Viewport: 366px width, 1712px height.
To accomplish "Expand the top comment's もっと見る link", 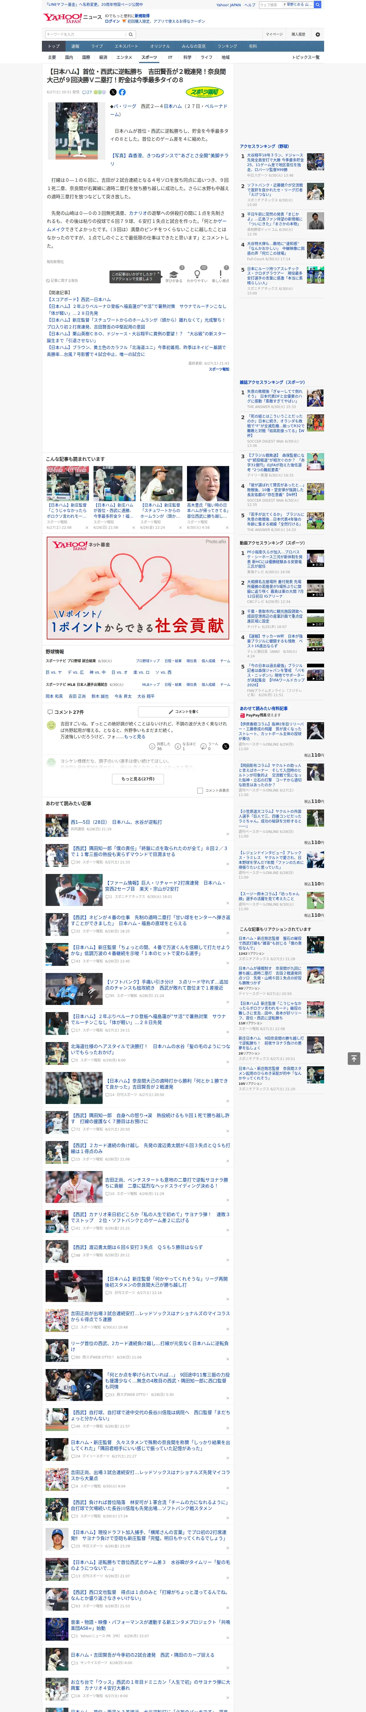I will point(134,737).
